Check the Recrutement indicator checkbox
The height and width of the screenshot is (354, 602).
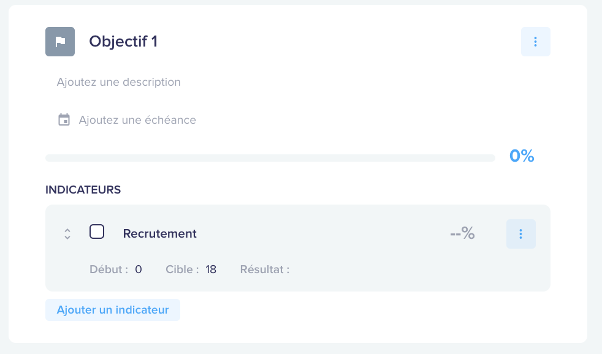pos(97,232)
